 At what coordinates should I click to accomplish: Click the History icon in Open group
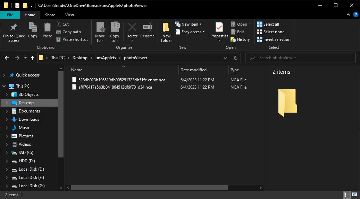233,39
